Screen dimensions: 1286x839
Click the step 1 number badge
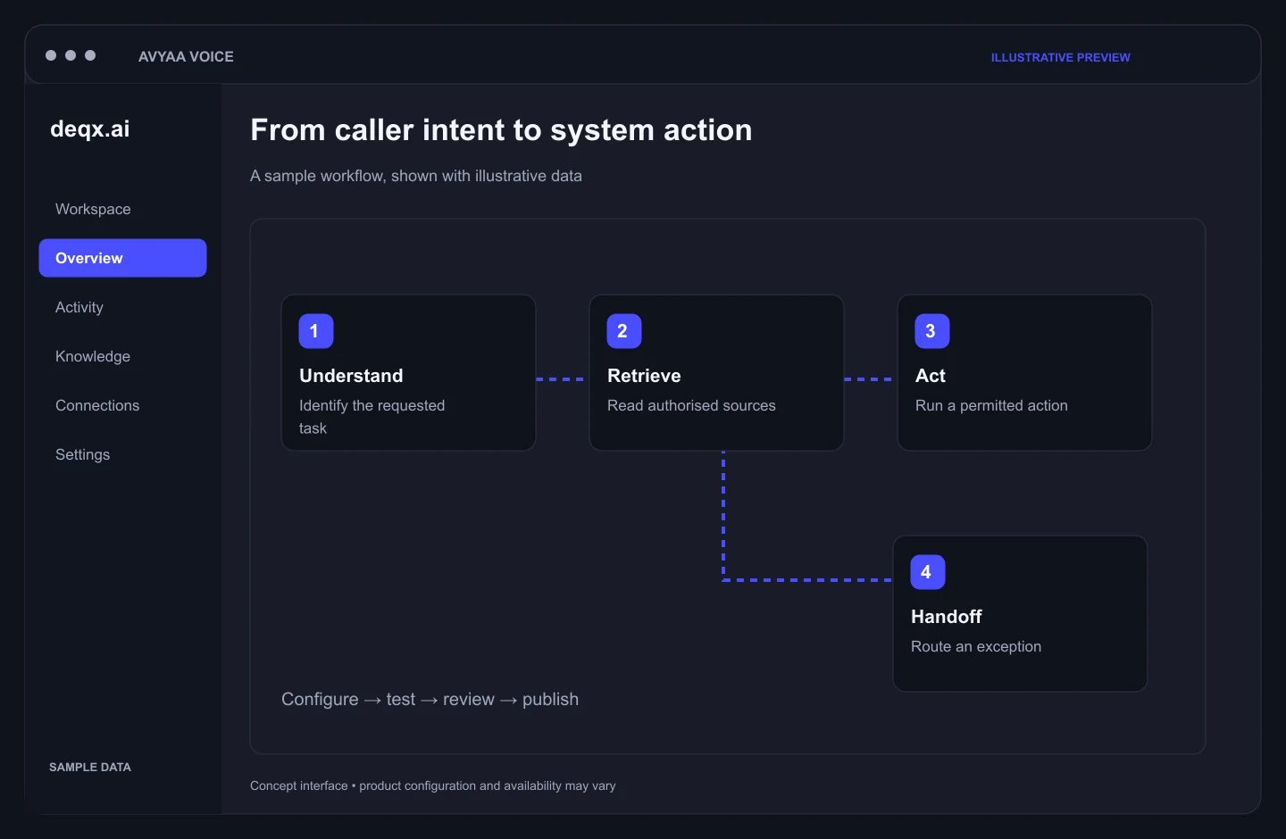[x=315, y=331]
